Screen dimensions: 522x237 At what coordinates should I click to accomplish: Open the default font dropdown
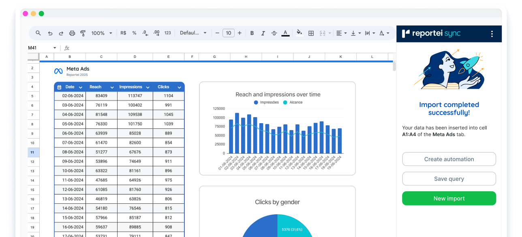(193, 33)
